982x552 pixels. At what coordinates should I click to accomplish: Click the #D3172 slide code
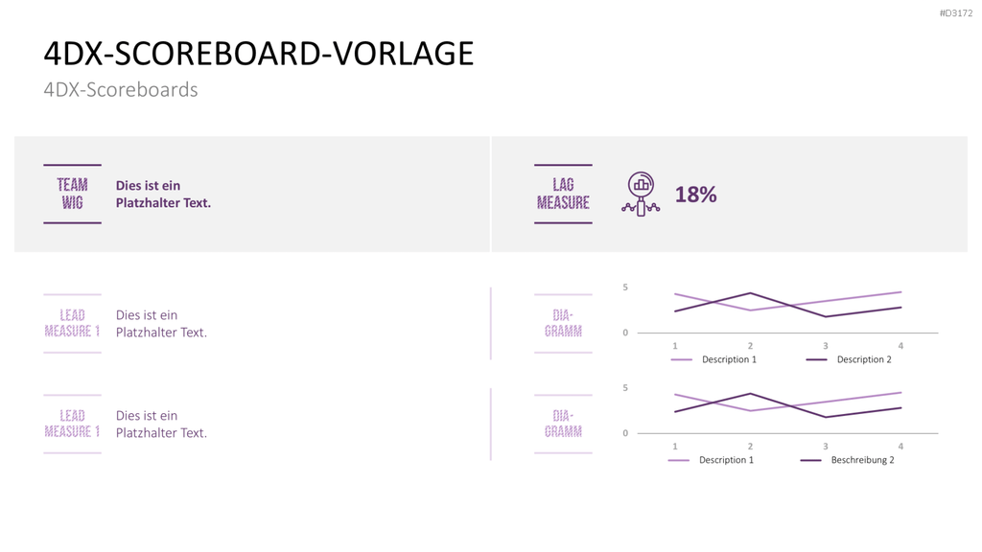956,13
